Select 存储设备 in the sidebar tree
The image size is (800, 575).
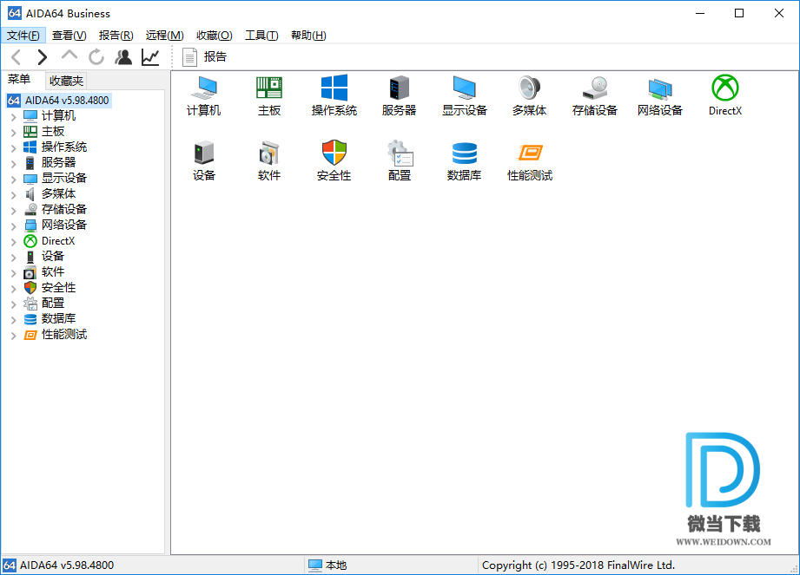55,209
